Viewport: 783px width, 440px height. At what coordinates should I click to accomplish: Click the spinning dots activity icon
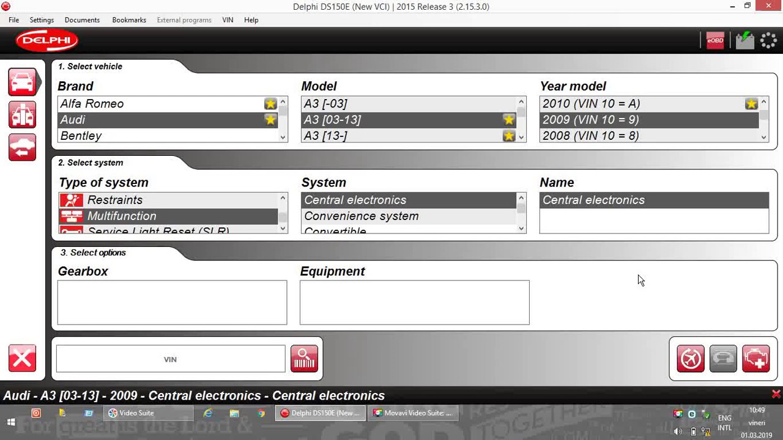pyautogui.click(x=768, y=40)
